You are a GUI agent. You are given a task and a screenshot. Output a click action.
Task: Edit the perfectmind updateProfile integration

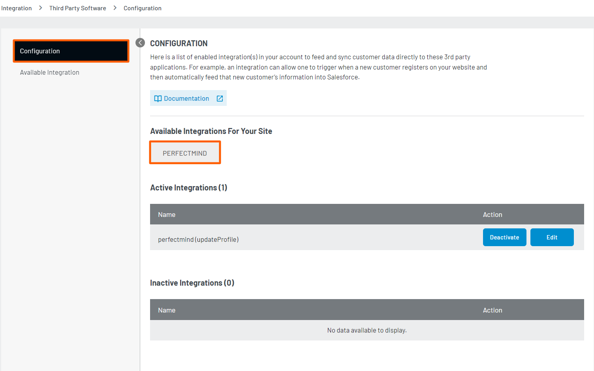click(552, 237)
